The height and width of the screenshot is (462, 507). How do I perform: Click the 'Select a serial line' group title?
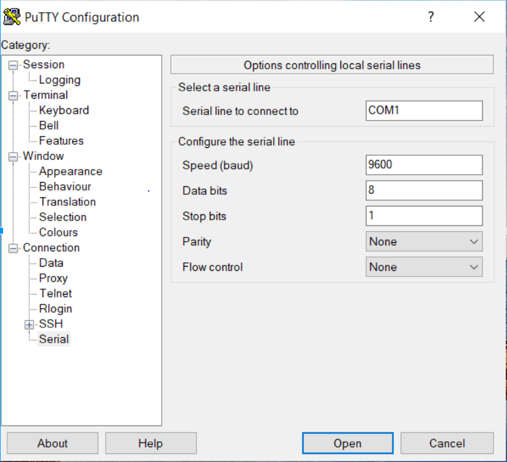tap(224, 88)
